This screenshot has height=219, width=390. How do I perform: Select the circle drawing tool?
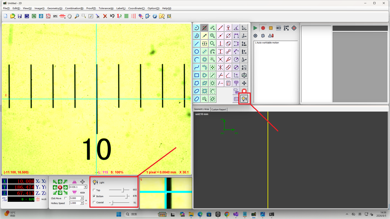click(x=197, y=51)
